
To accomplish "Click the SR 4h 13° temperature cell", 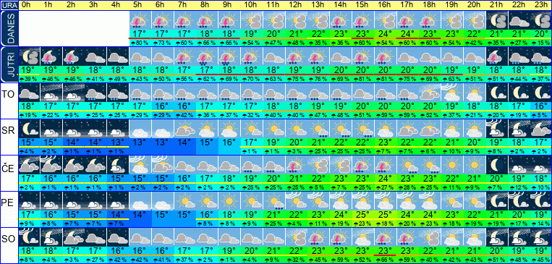I will [119, 142].
